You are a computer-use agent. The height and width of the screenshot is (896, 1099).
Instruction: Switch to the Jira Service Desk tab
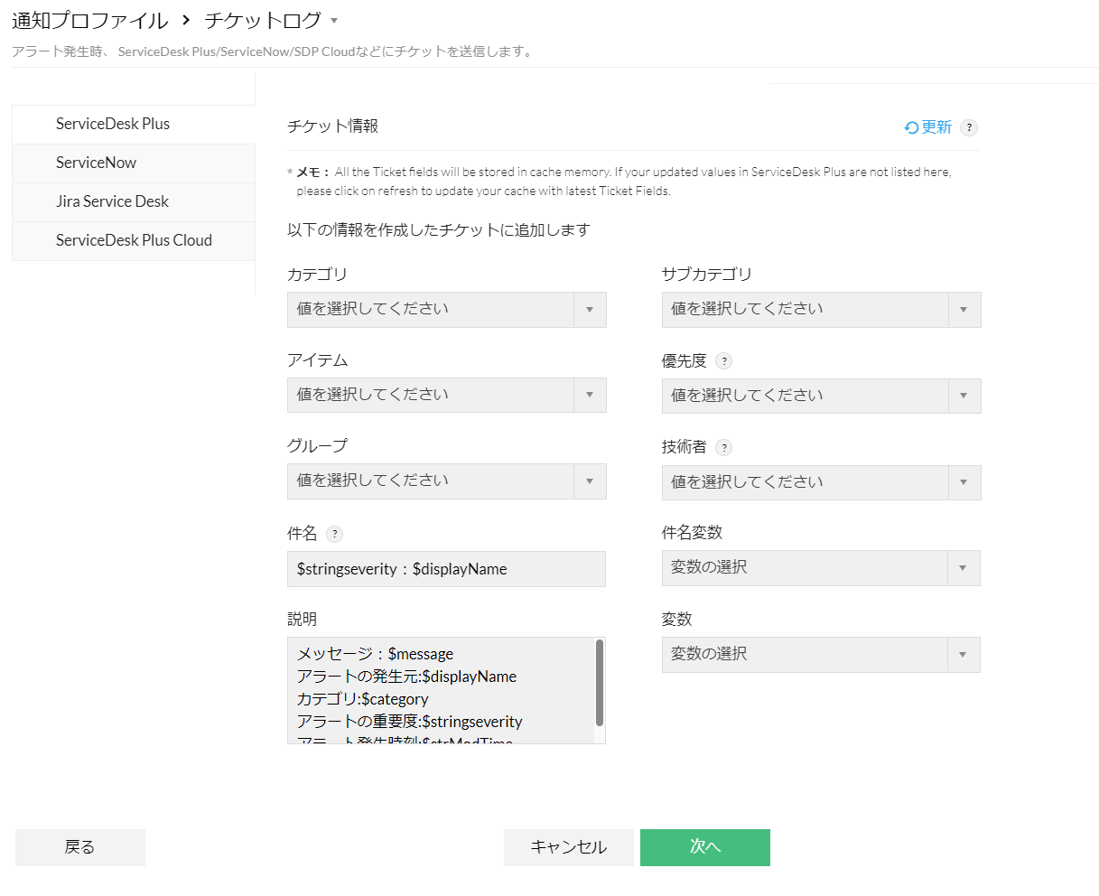112,202
